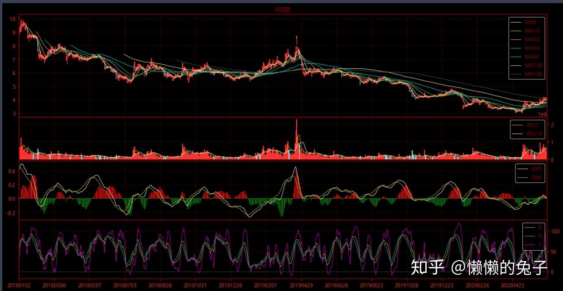Image resolution: width=563 pixels, height=291 pixels.
Task: Select the MA10 legend line icon
Action: pos(516,31)
